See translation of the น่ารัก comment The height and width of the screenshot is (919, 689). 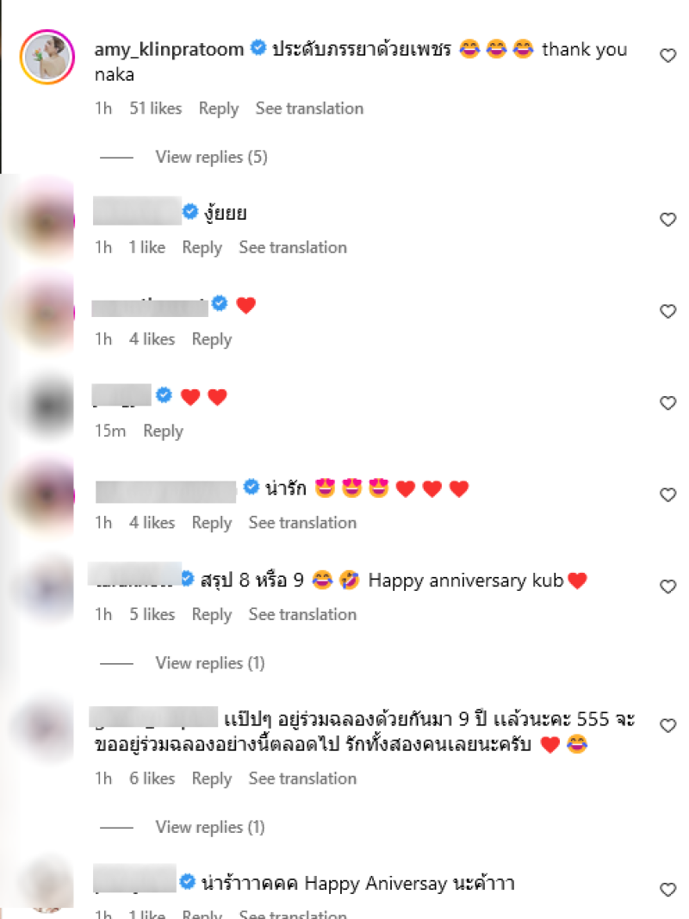coord(302,522)
